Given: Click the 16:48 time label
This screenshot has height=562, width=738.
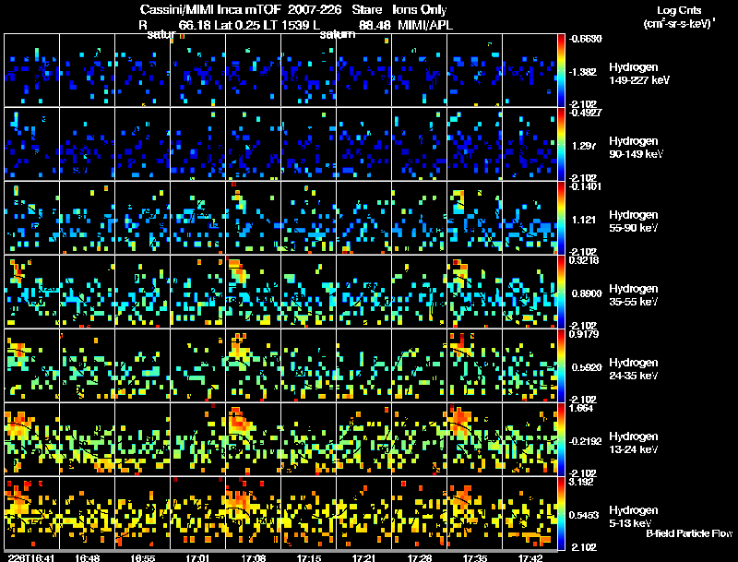Looking at the screenshot, I should click(x=87, y=557).
